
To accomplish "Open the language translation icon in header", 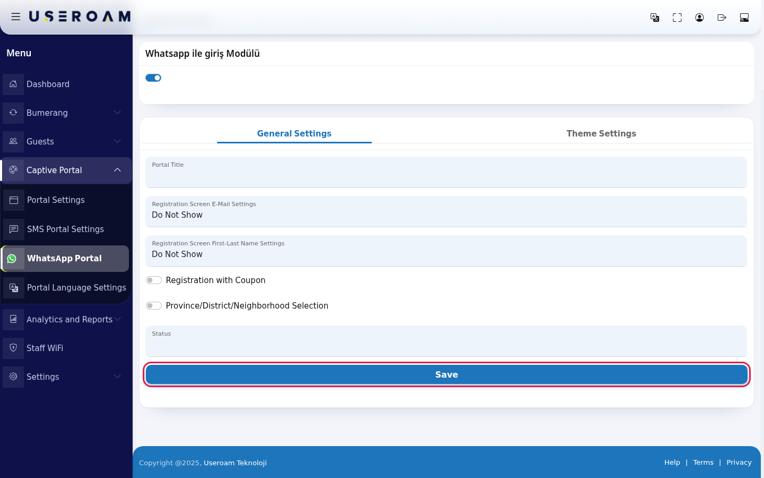I will (x=655, y=18).
